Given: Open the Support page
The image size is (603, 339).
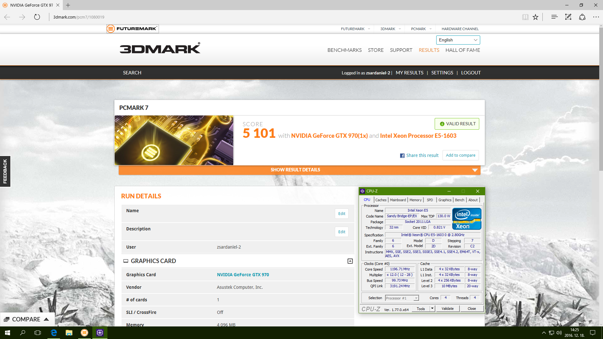Looking at the screenshot, I should pyautogui.click(x=401, y=50).
